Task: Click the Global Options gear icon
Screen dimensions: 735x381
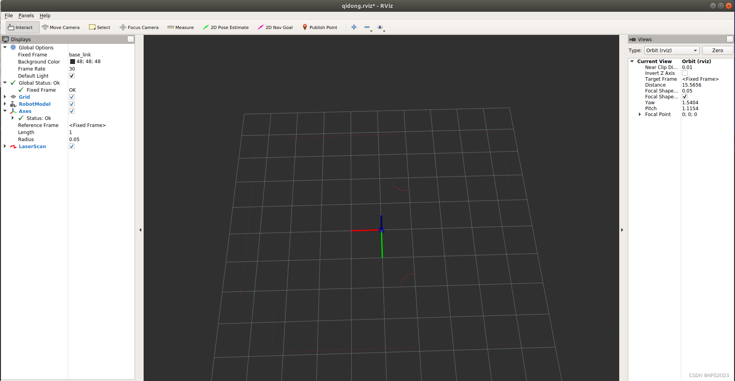Action: click(x=13, y=47)
